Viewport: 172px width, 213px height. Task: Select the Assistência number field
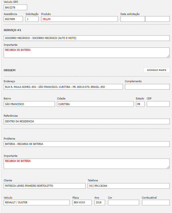point(13,19)
